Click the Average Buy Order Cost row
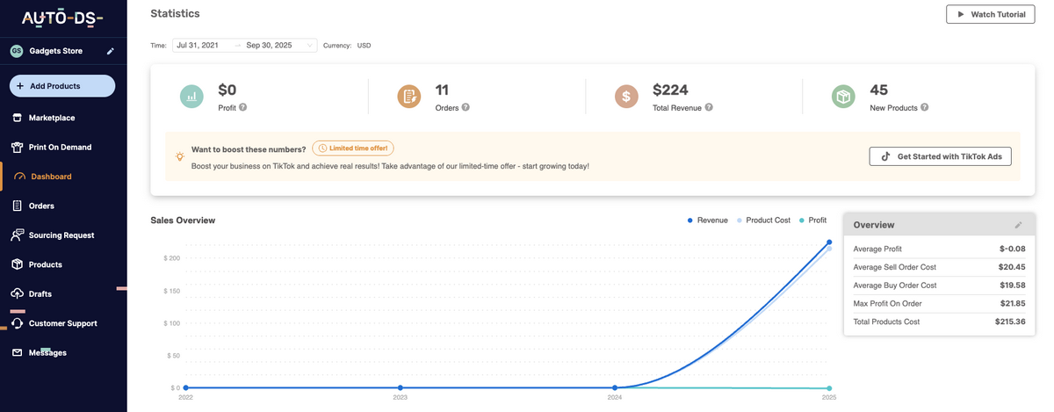Viewport: 1054px width, 412px height. [940, 286]
